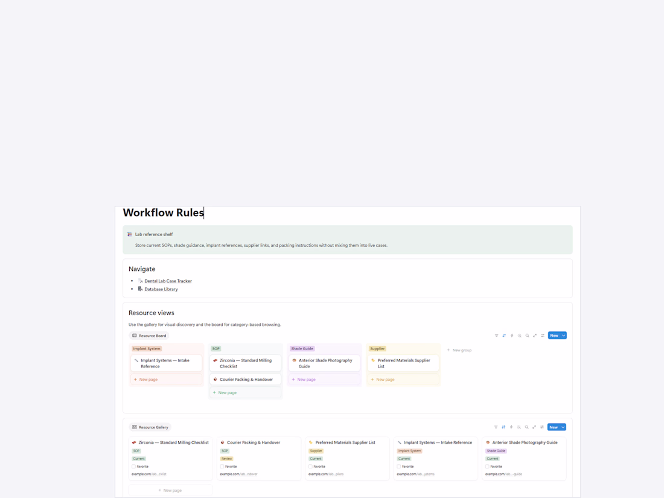Viewport: 664px width, 498px height.
Task: Click the Dental Lab Case Tracker page icon
Action: [140, 281]
